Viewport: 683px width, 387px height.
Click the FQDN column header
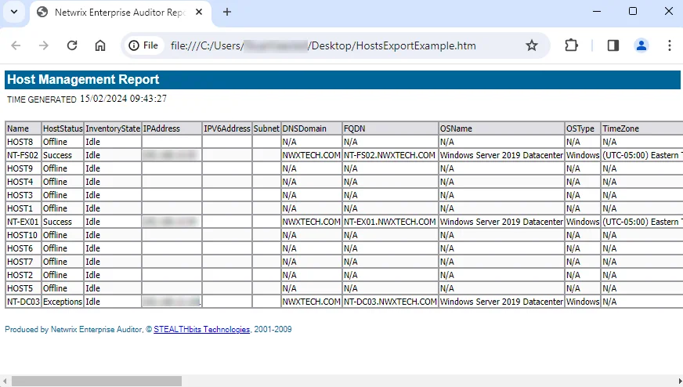[390, 128]
